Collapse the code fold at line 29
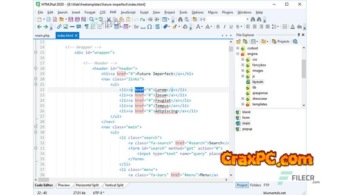Viewport: 338px width, 195px height. (x=36, y=127)
